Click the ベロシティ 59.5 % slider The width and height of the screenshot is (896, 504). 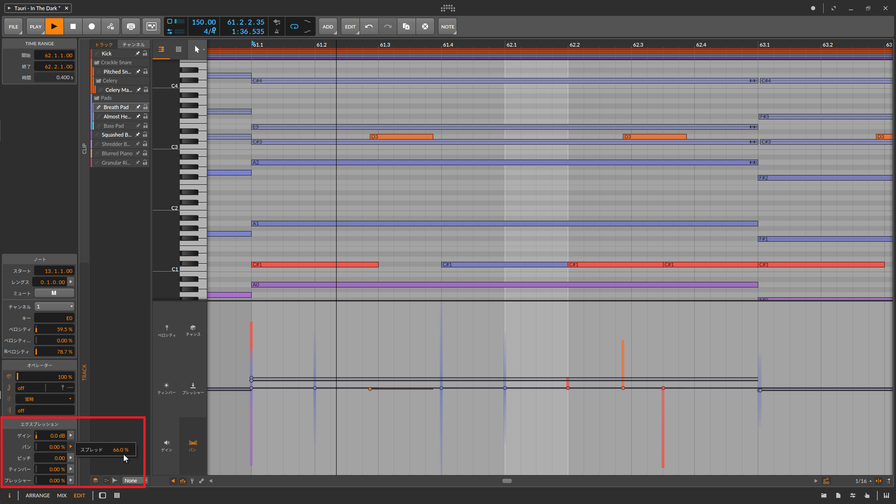[54, 329]
